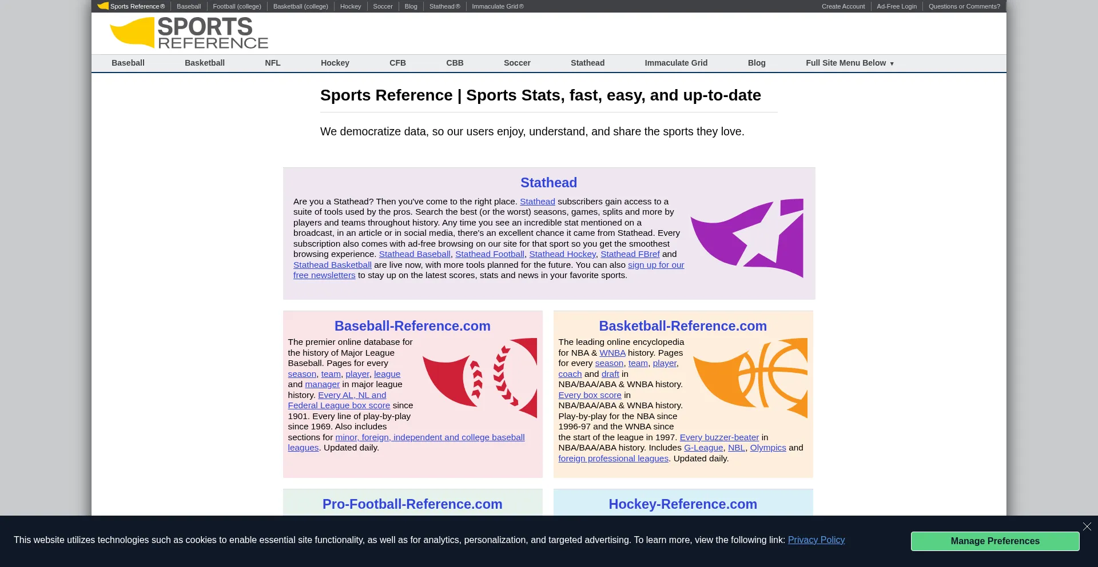This screenshot has height=567, width=1098.
Task: Open Blog in the main navigation
Action: coord(757,63)
